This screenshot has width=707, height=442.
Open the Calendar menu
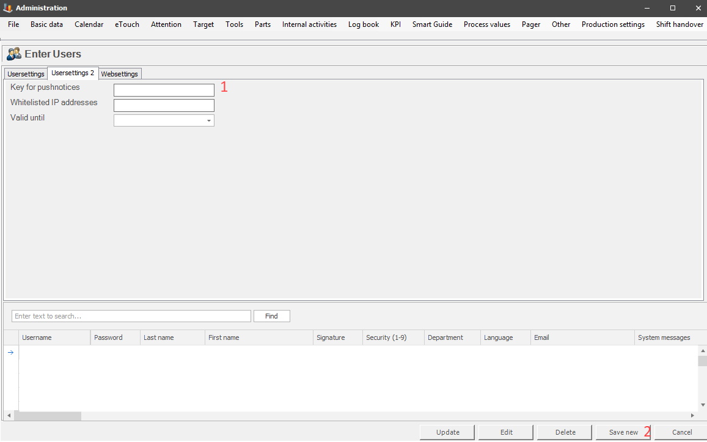click(x=89, y=24)
